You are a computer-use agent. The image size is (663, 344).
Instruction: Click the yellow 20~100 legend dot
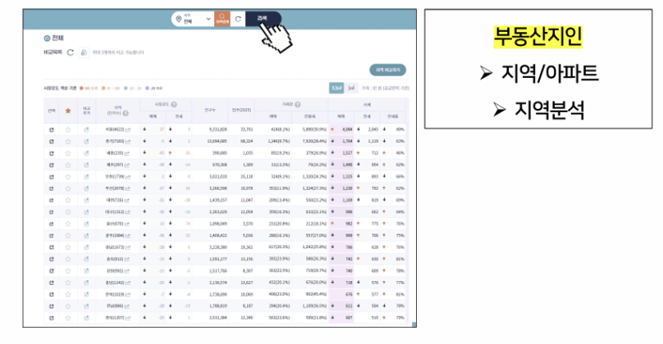coord(103,88)
